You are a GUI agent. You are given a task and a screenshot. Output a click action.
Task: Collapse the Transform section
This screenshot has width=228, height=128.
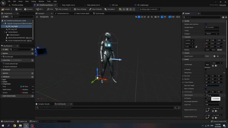coord(183,37)
